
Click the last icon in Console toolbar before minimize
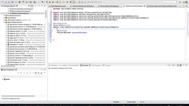180,65
